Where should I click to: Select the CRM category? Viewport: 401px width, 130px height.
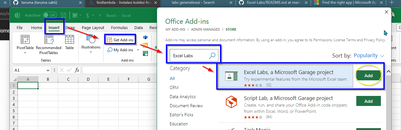coord(174,87)
